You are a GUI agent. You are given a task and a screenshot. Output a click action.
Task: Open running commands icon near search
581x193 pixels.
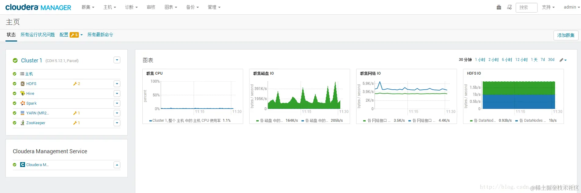tap(509, 7)
